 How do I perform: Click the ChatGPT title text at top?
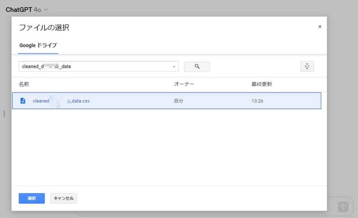coord(19,9)
